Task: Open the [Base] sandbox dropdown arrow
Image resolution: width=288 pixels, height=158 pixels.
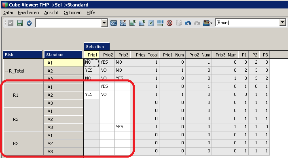Action: (283, 23)
